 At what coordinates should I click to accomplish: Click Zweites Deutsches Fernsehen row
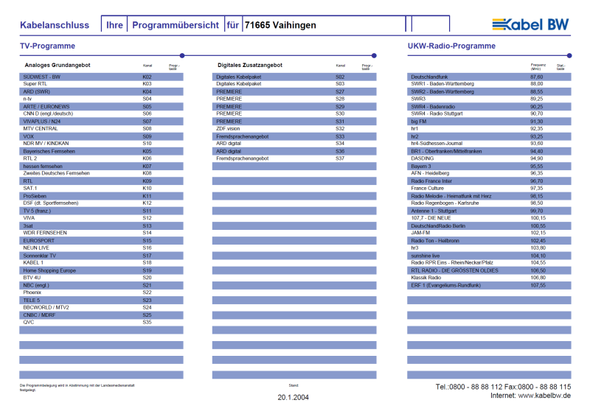click(x=101, y=173)
